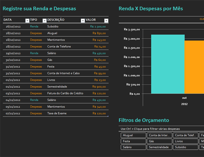The width and height of the screenshot is (204, 157).
Task: Click the teal Renda bar in chart
Action: coord(168,64)
